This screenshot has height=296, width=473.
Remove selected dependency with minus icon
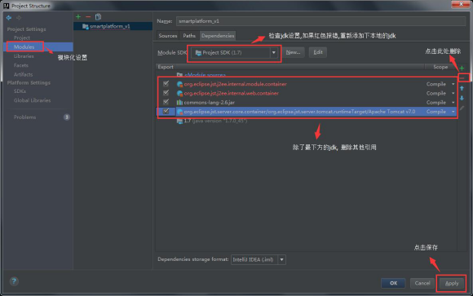point(462,77)
